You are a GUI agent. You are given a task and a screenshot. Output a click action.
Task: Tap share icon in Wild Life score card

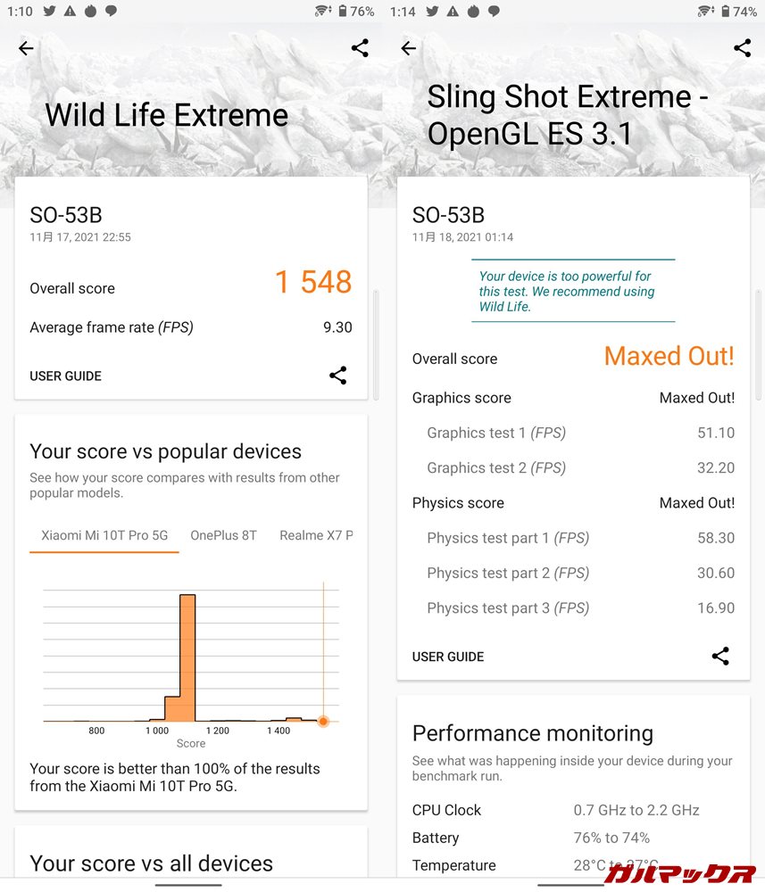pyautogui.click(x=337, y=376)
